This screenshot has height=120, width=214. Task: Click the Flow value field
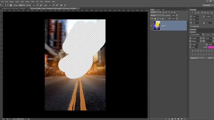[x=50, y=5]
